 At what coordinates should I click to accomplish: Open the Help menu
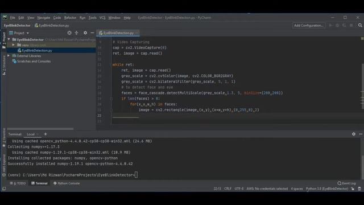click(127, 18)
